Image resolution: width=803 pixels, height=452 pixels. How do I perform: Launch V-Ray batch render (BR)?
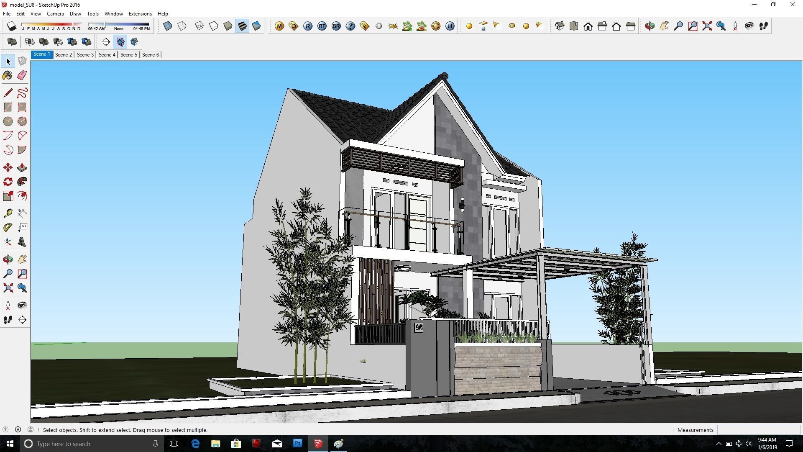tap(336, 26)
